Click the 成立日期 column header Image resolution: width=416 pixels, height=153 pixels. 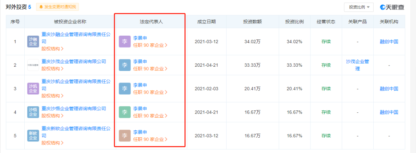pos(206,22)
